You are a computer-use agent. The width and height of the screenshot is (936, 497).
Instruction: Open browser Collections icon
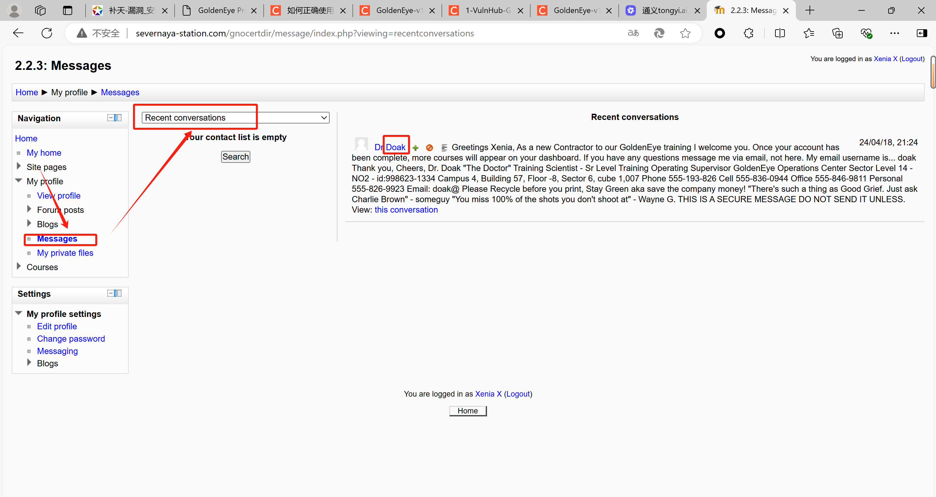[837, 33]
